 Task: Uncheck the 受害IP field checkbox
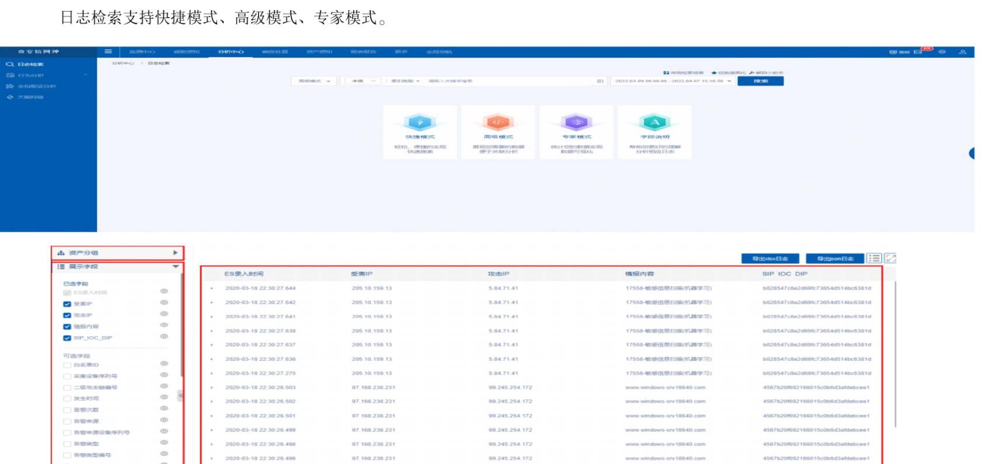coord(67,304)
